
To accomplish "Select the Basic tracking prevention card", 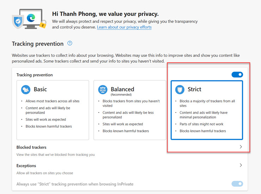I will [x=53, y=110].
